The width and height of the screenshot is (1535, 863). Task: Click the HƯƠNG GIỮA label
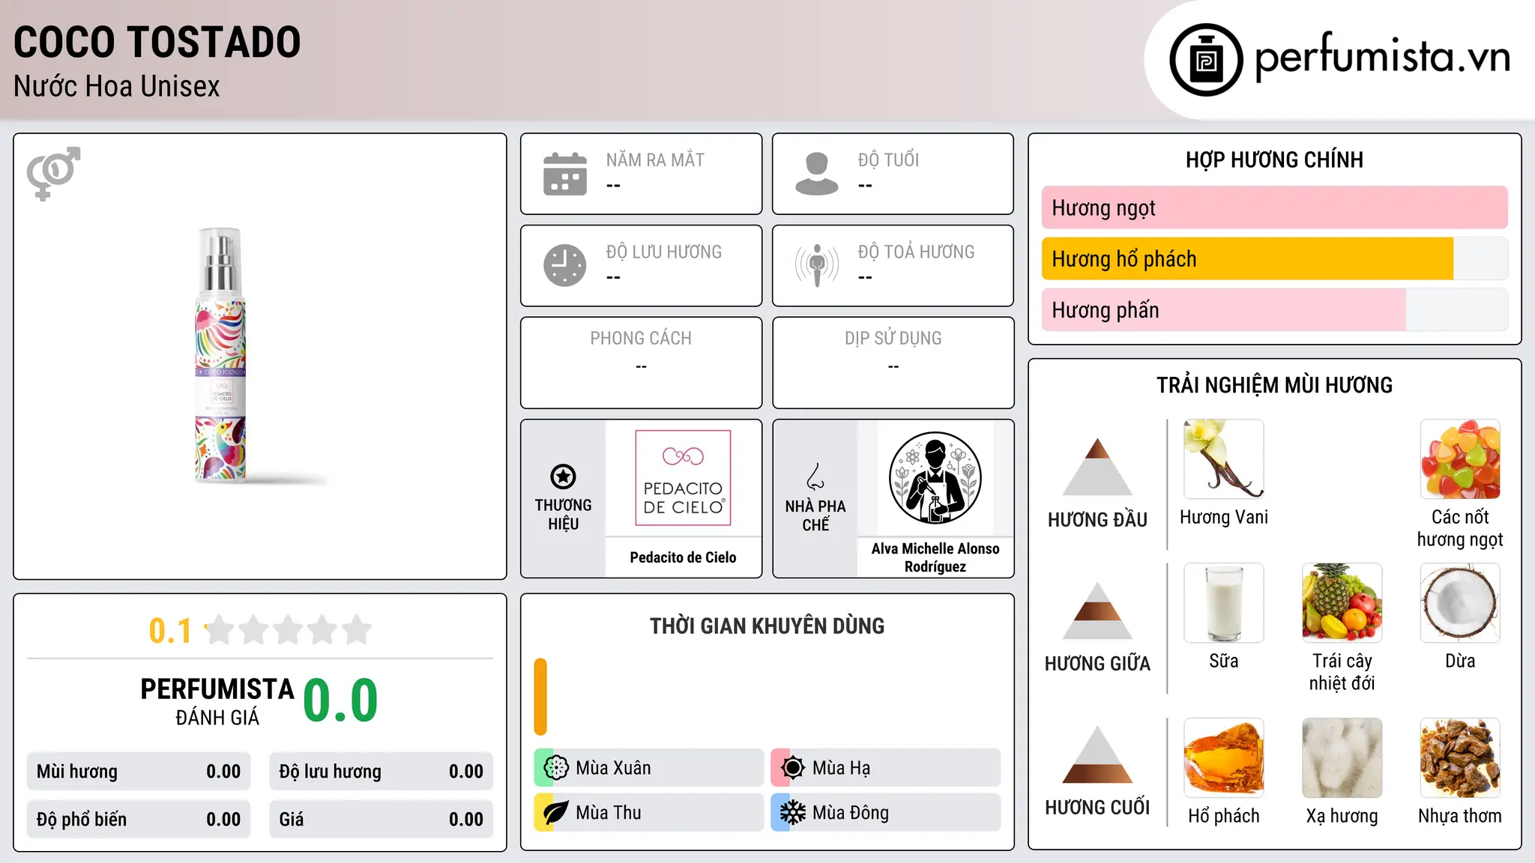[1097, 664]
